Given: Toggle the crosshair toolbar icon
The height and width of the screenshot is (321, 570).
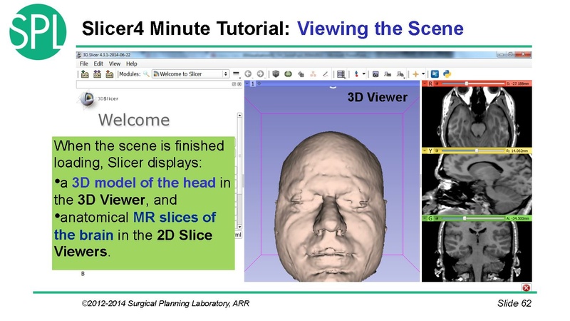Looking at the screenshot, I should (x=416, y=74).
